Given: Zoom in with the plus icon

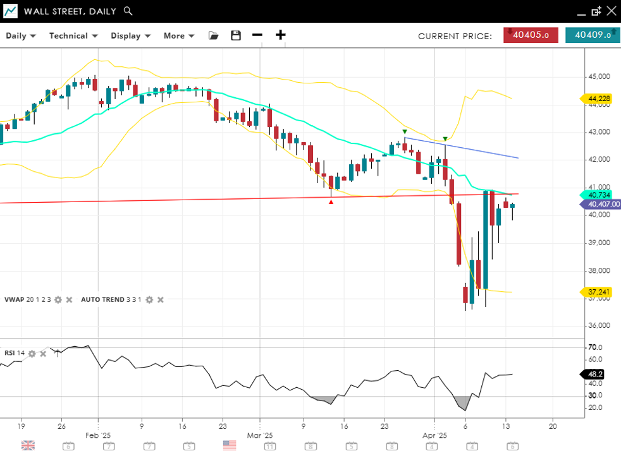Looking at the screenshot, I should coord(280,35).
